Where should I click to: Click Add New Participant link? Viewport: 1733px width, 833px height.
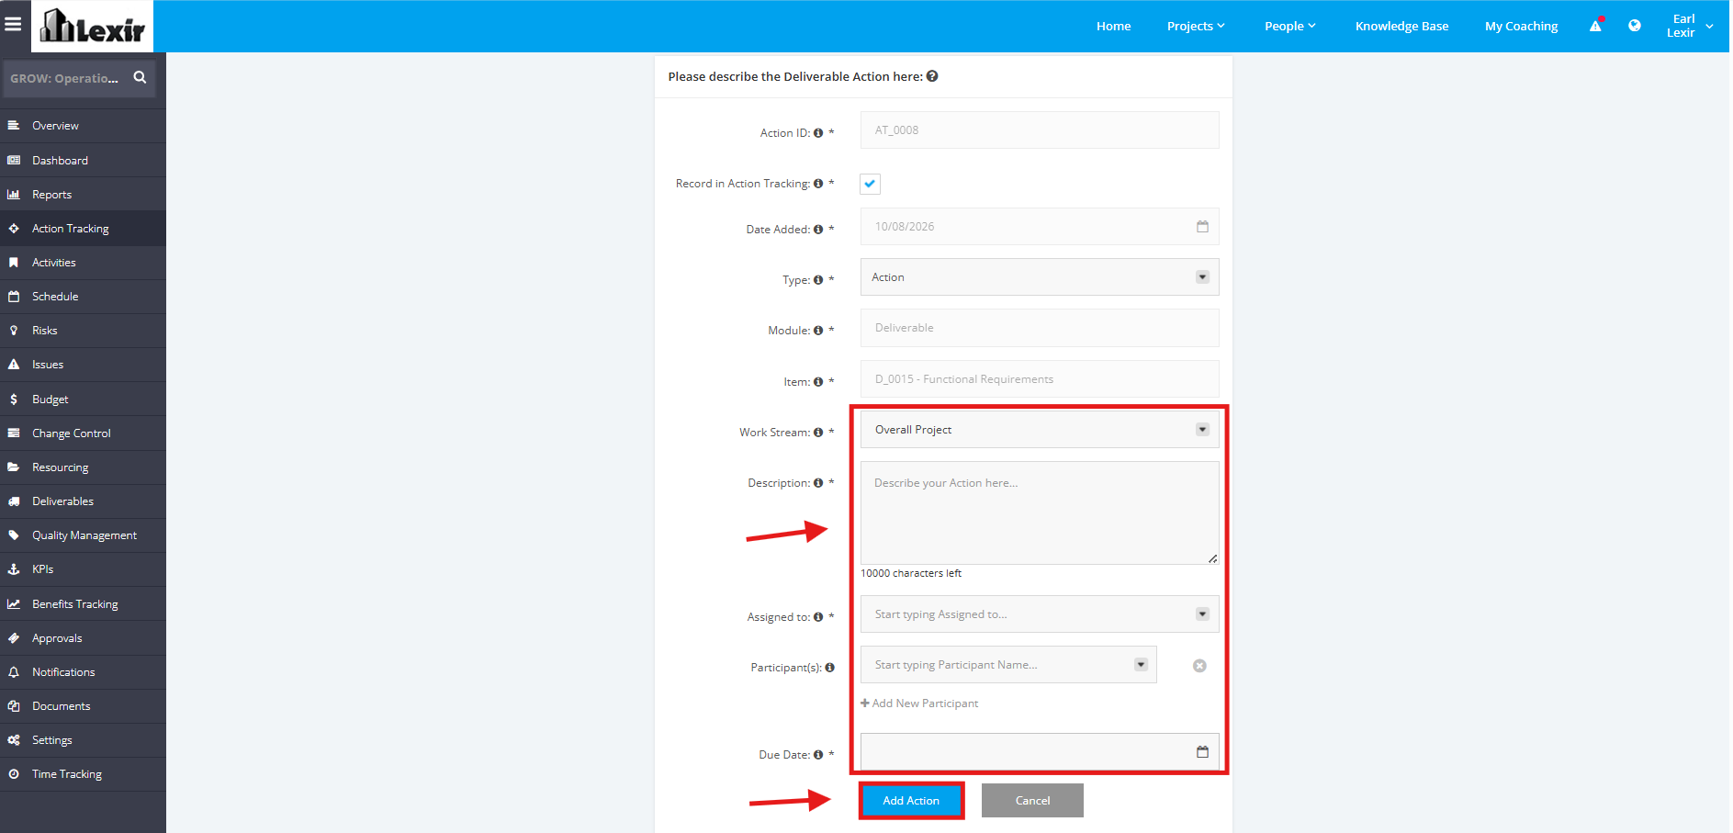click(919, 704)
